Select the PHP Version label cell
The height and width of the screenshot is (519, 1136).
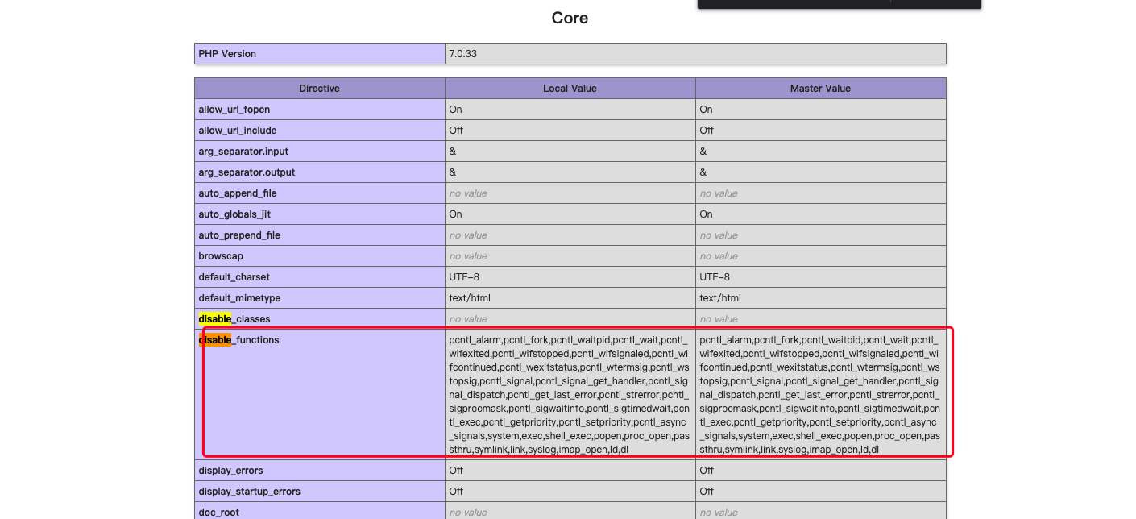pyautogui.click(x=320, y=54)
